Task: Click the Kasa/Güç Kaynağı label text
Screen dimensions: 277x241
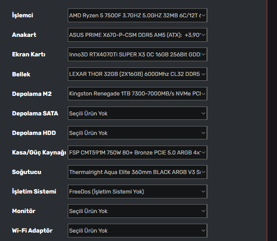Action: tap(39, 152)
